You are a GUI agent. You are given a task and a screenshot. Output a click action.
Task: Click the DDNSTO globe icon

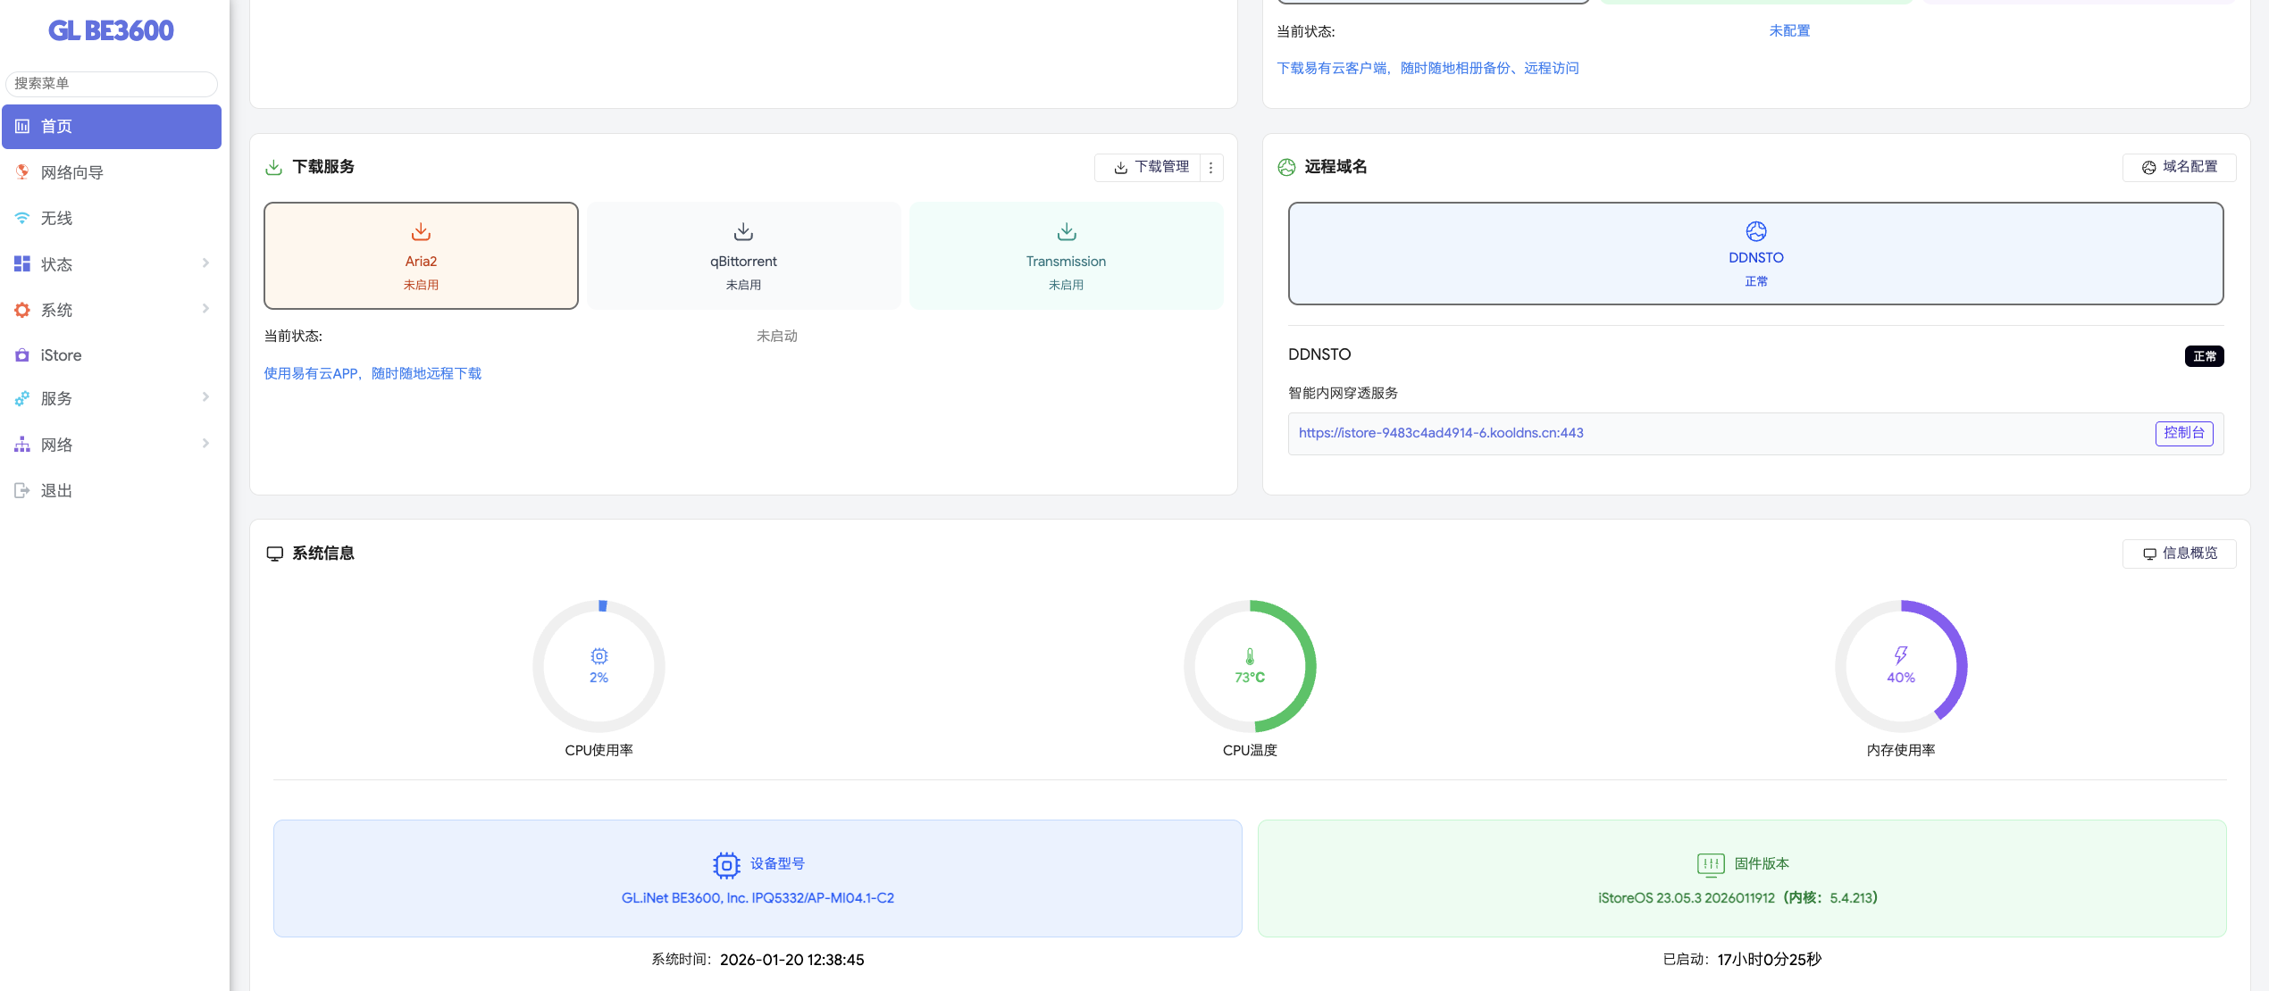coord(1756,231)
